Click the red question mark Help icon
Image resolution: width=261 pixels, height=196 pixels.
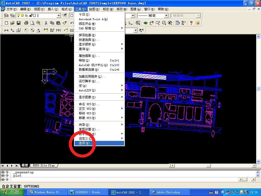191,23
